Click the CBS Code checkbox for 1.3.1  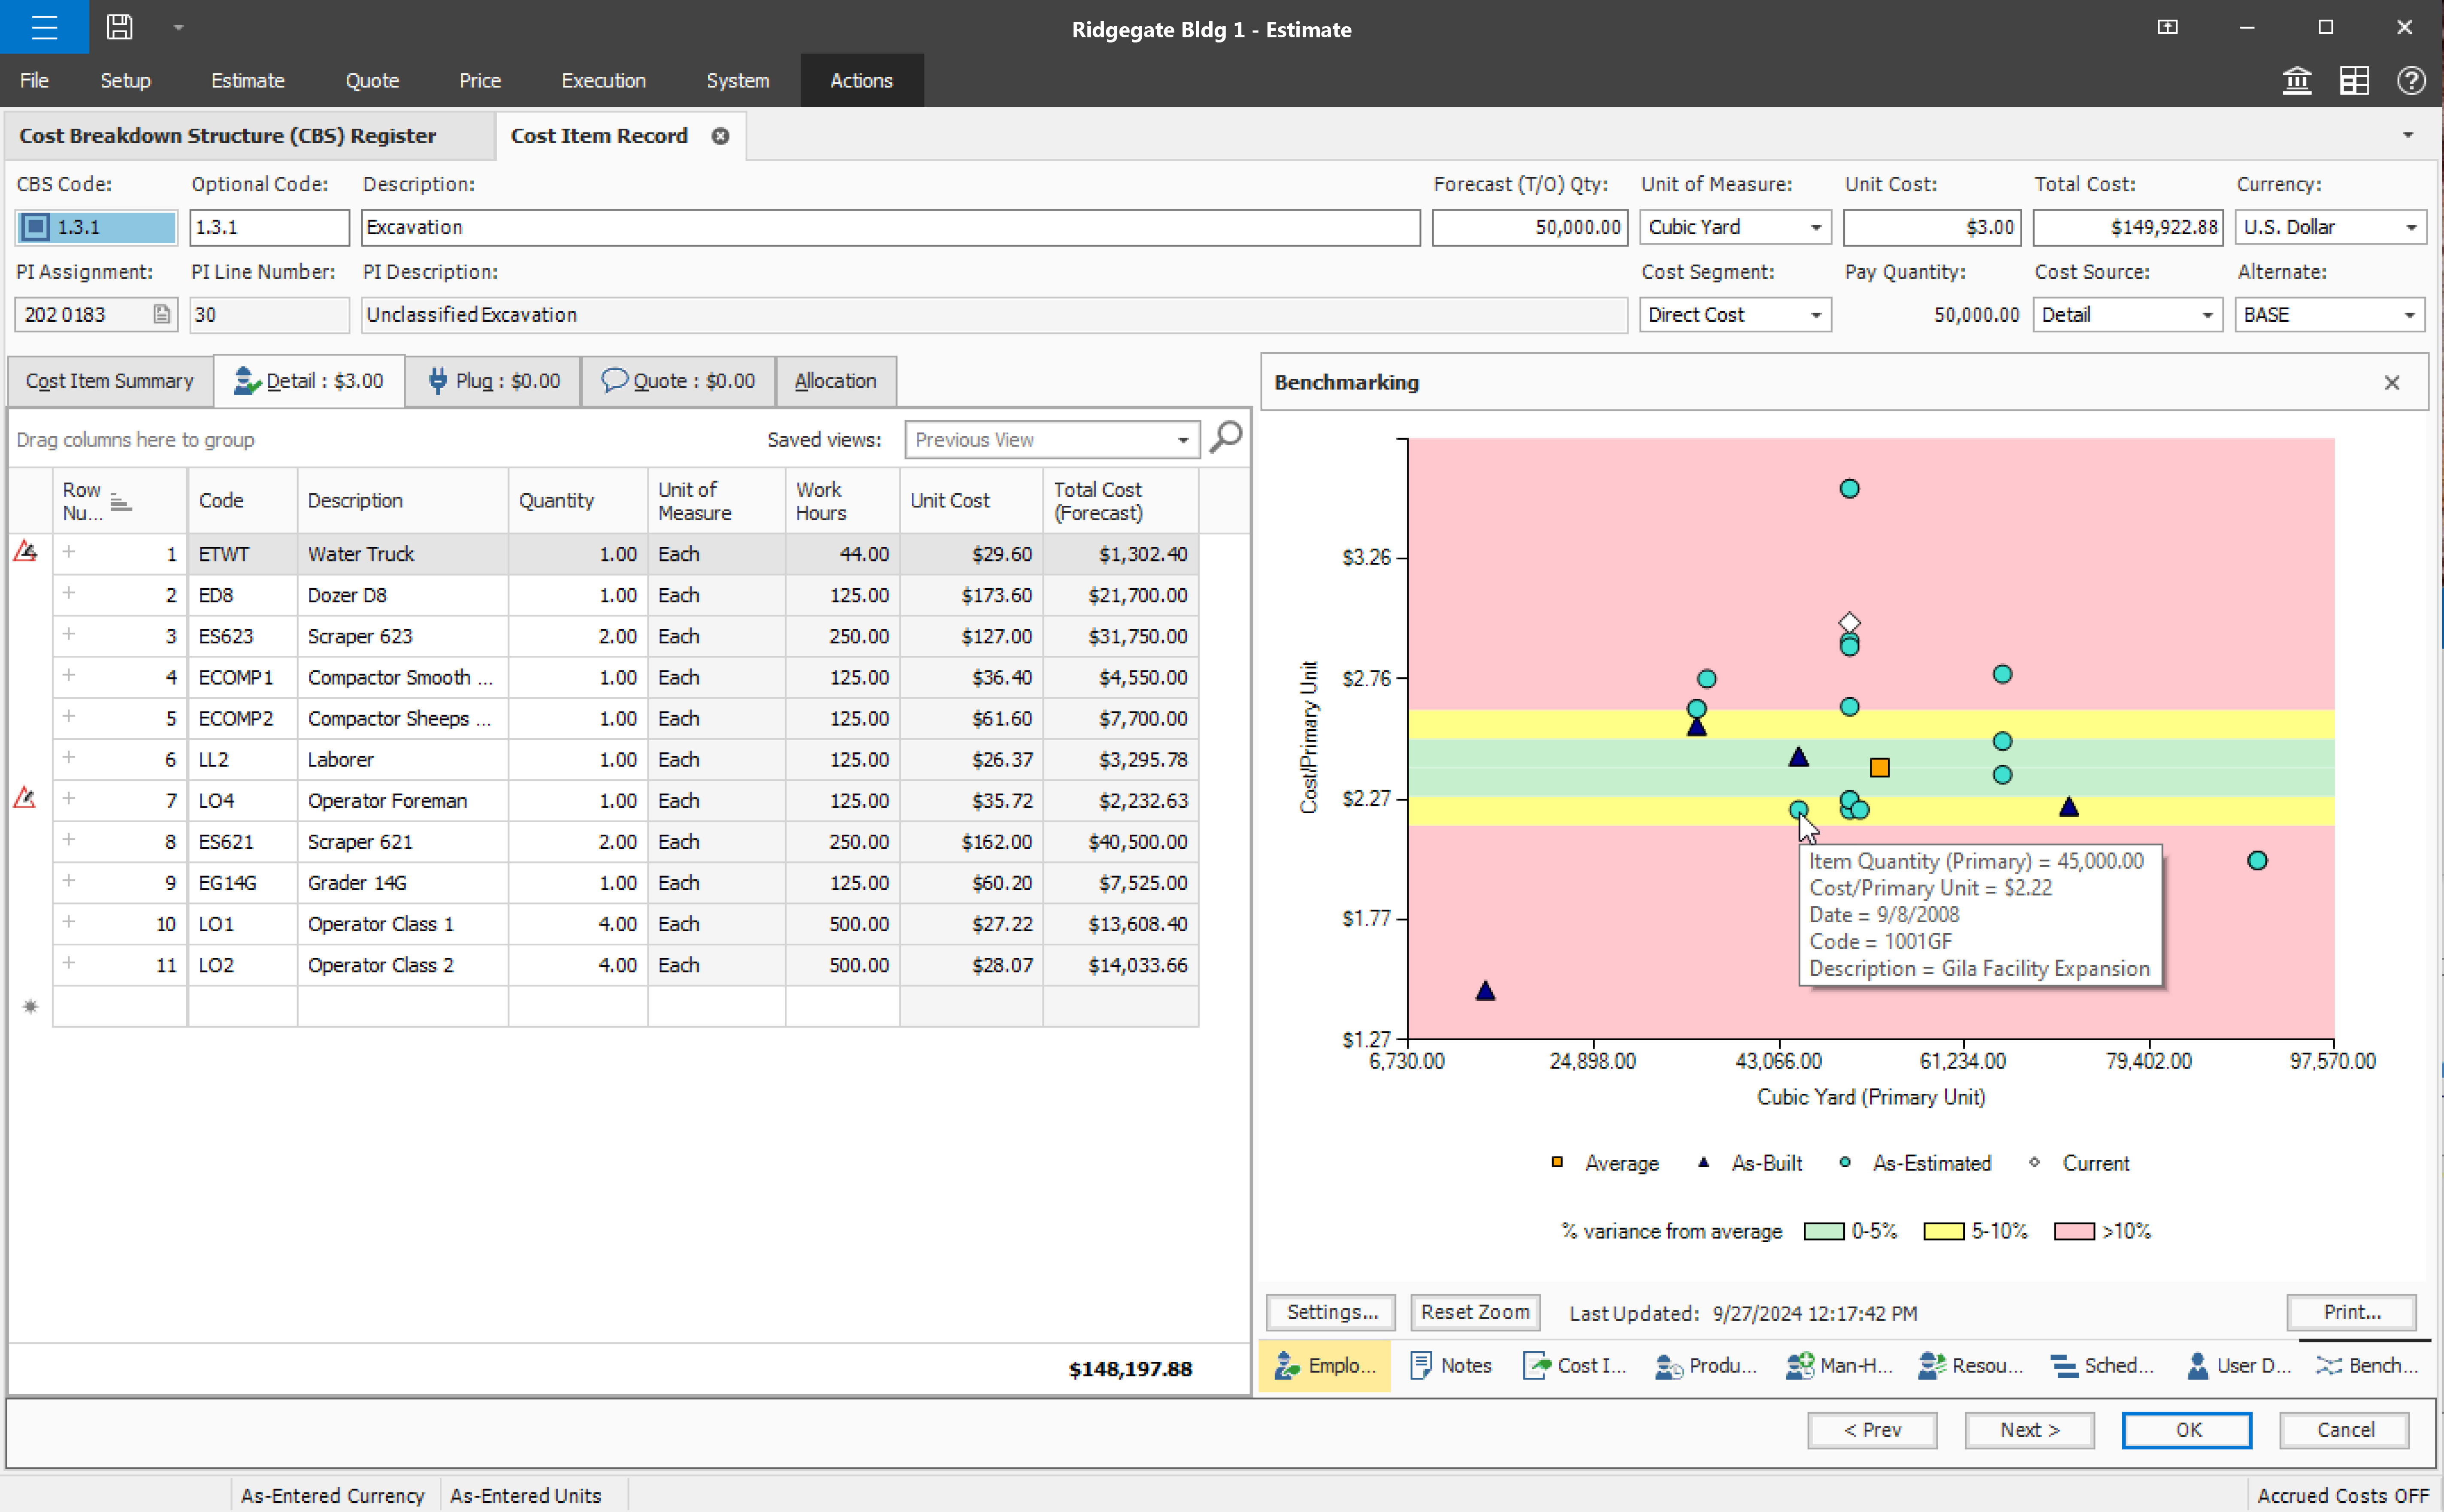pyautogui.click(x=36, y=227)
